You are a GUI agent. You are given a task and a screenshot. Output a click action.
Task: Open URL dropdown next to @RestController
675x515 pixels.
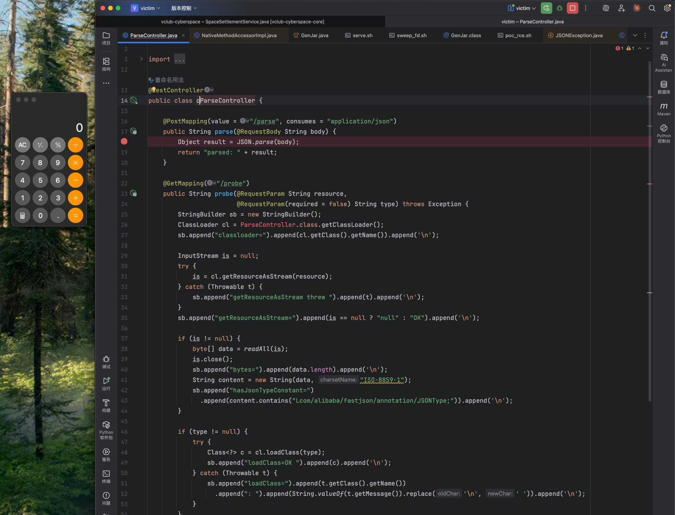209,90
